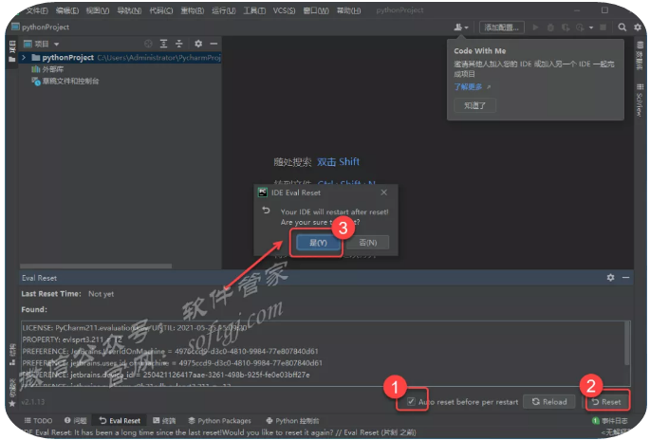The width and height of the screenshot is (650, 440).
Task: Click the LICENSE: PyCharm211 evaluation line
Action: coord(135,328)
